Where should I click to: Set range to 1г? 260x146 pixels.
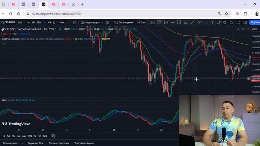point(35,136)
